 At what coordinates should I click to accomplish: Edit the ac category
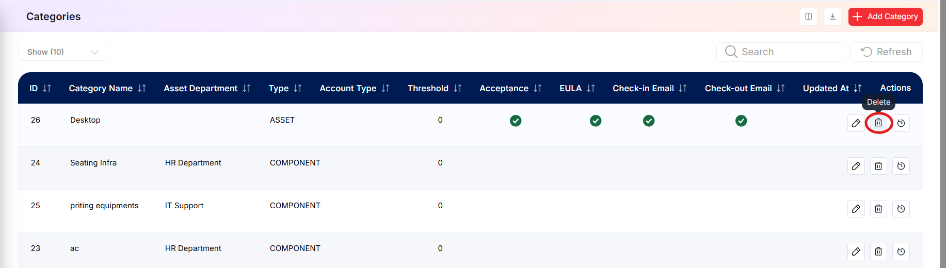[856, 252]
